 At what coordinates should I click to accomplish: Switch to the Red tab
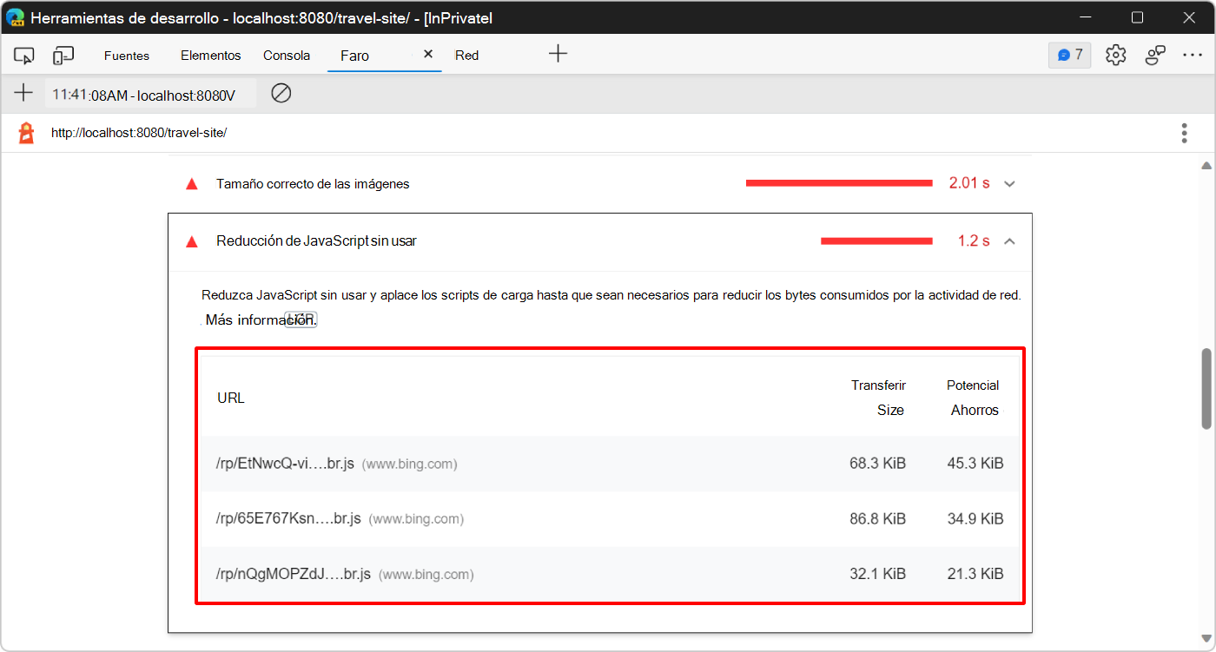tap(466, 54)
